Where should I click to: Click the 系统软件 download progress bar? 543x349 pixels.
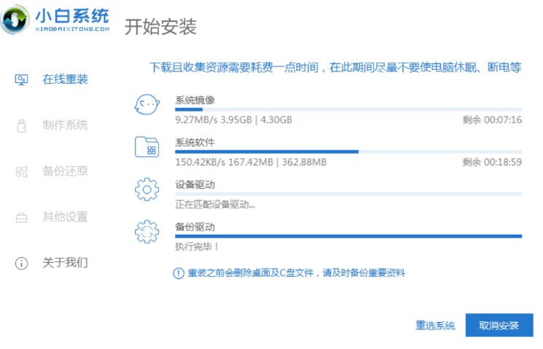pyautogui.click(x=348, y=152)
